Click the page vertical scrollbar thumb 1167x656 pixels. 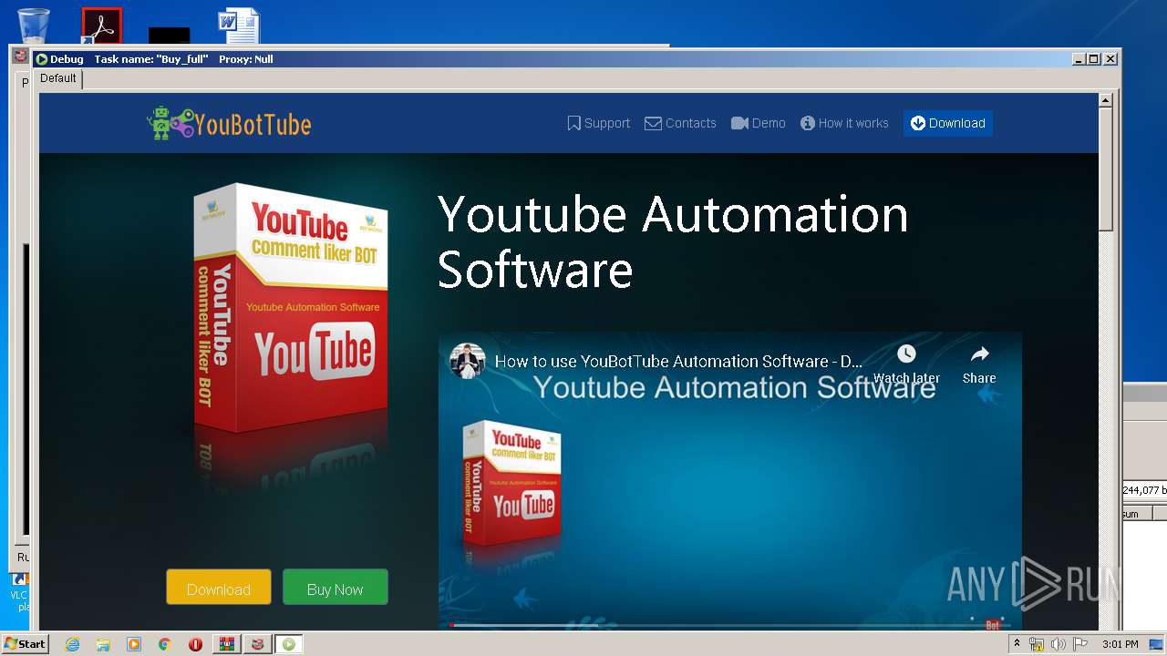(x=1106, y=169)
